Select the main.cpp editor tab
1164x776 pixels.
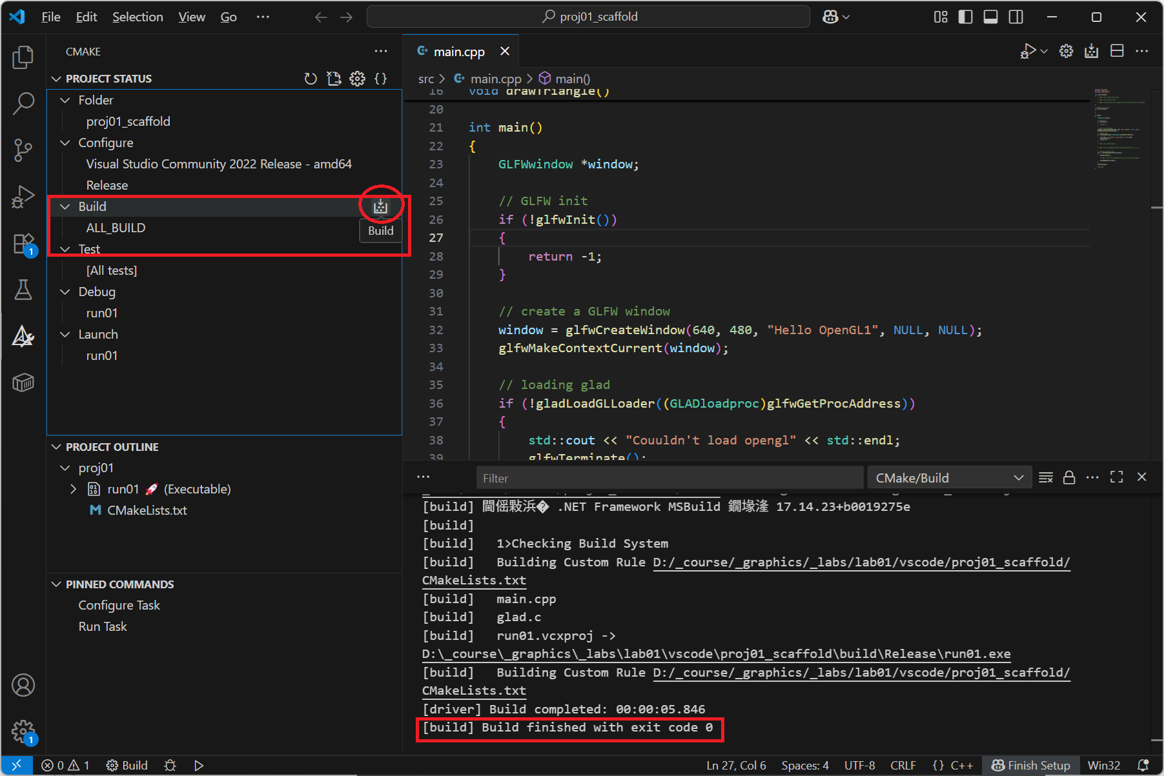tap(458, 52)
